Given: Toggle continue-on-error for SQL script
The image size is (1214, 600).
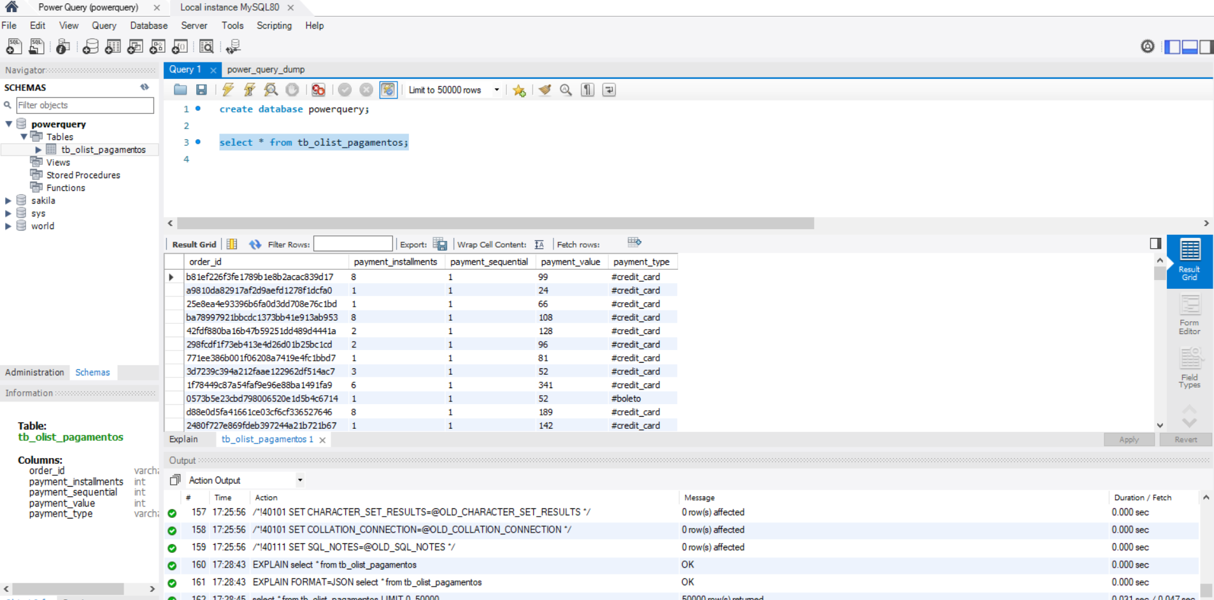Looking at the screenshot, I should click(x=318, y=90).
